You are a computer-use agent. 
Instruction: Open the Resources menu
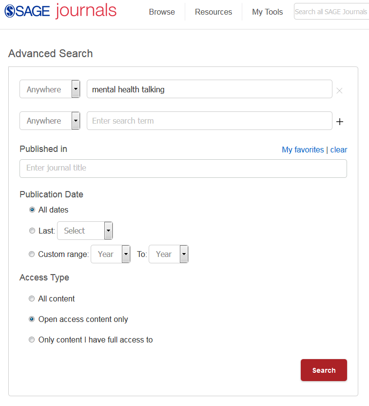coord(214,12)
